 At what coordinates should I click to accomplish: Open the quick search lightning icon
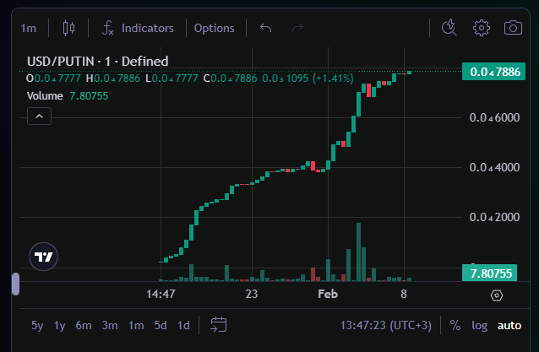449,28
